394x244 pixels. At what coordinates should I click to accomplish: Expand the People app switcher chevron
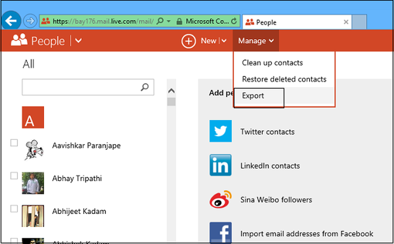tap(78, 40)
